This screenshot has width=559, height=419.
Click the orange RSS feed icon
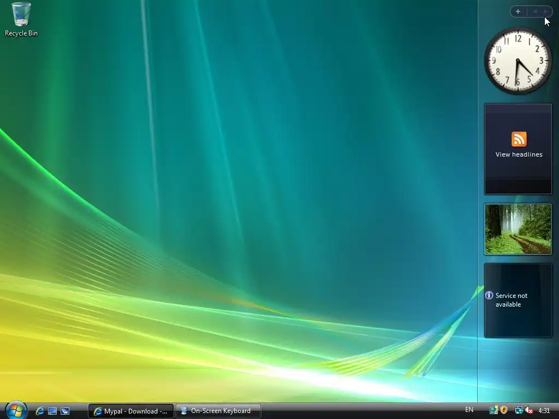click(x=519, y=139)
